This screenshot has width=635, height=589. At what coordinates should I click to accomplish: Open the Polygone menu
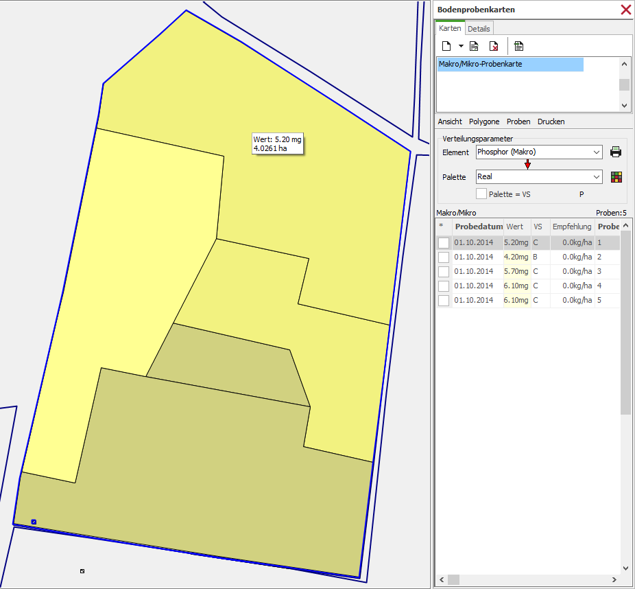[x=484, y=122]
